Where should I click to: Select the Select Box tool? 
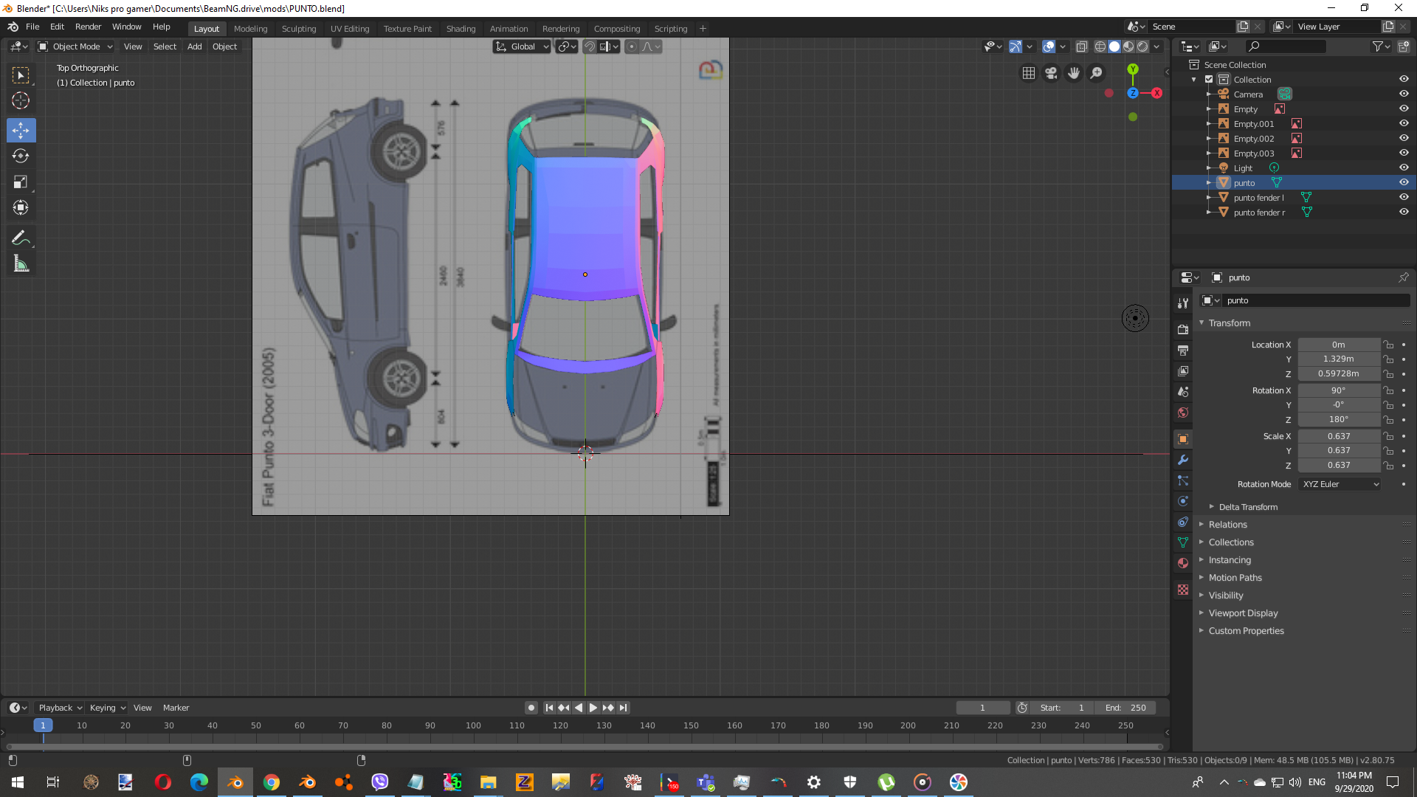click(21, 75)
